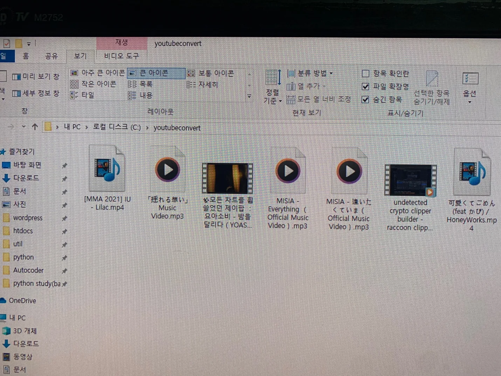Choose 작은 아이콘 layout option
Screen dimensions: 501x376
93,84
